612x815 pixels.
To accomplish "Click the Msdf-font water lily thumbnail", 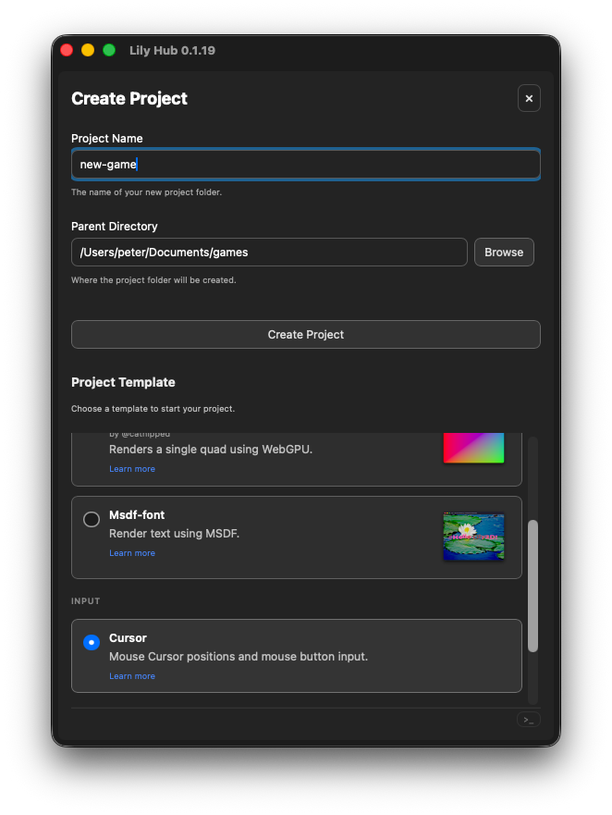I will [473, 537].
